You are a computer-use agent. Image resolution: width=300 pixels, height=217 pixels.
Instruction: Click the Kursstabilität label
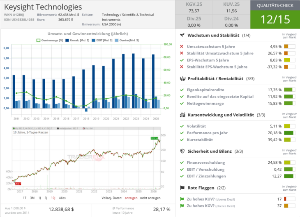pyautogui.click(x=200, y=140)
